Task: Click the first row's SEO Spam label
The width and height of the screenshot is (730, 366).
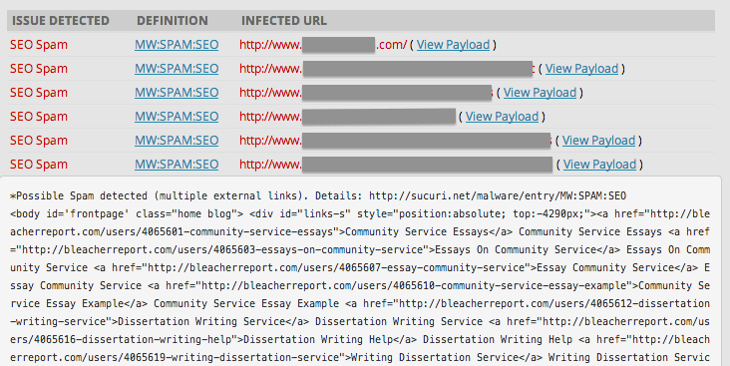Action: (x=39, y=45)
